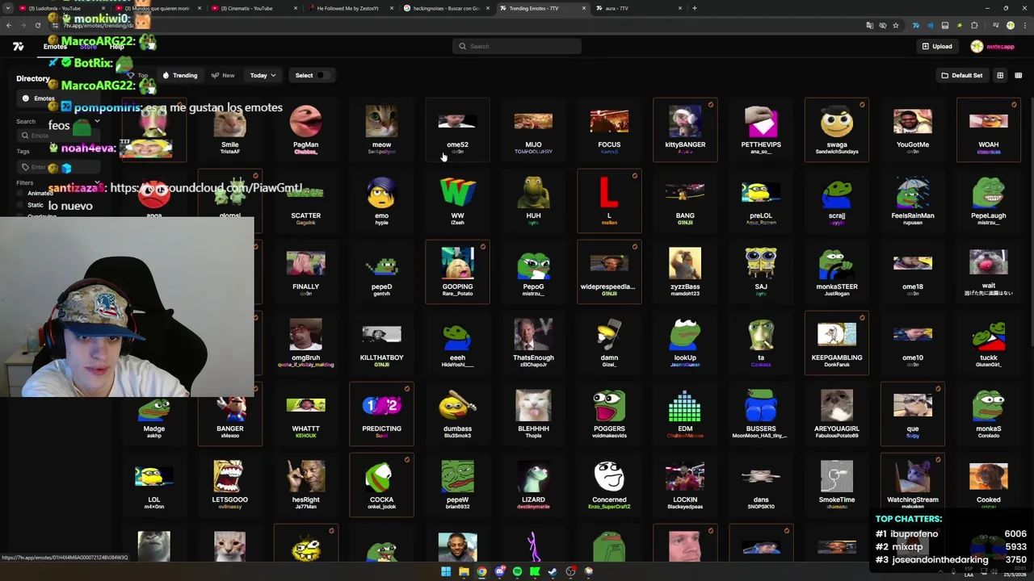
Task: Open the swaga emote
Action: [x=837, y=130]
